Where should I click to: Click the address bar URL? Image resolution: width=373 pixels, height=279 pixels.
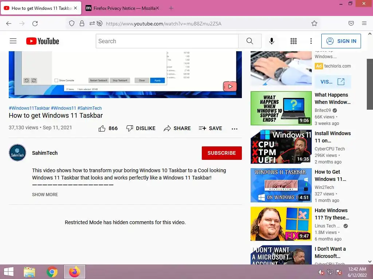(164, 24)
